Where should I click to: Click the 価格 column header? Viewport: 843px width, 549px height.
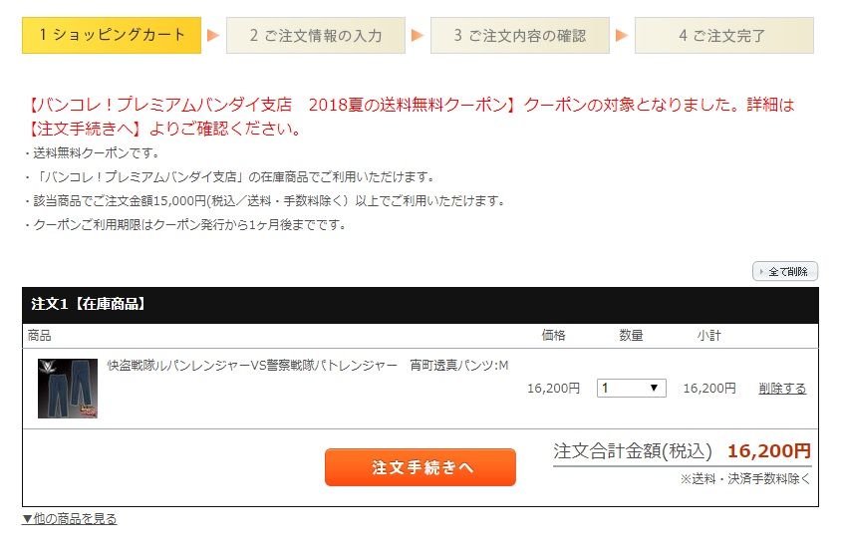coord(553,336)
